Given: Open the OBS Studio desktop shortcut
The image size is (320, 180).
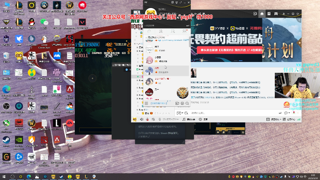Looking at the screenshot, I should point(6,108).
